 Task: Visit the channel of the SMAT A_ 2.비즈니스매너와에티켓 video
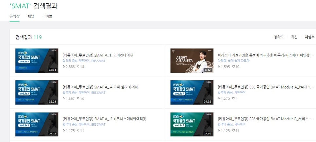84,124
